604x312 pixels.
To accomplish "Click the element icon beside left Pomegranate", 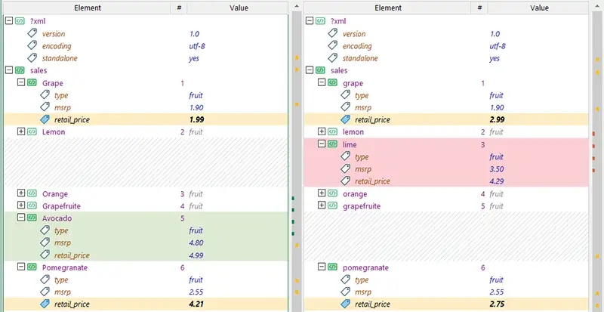I will pyautogui.click(x=32, y=267).
